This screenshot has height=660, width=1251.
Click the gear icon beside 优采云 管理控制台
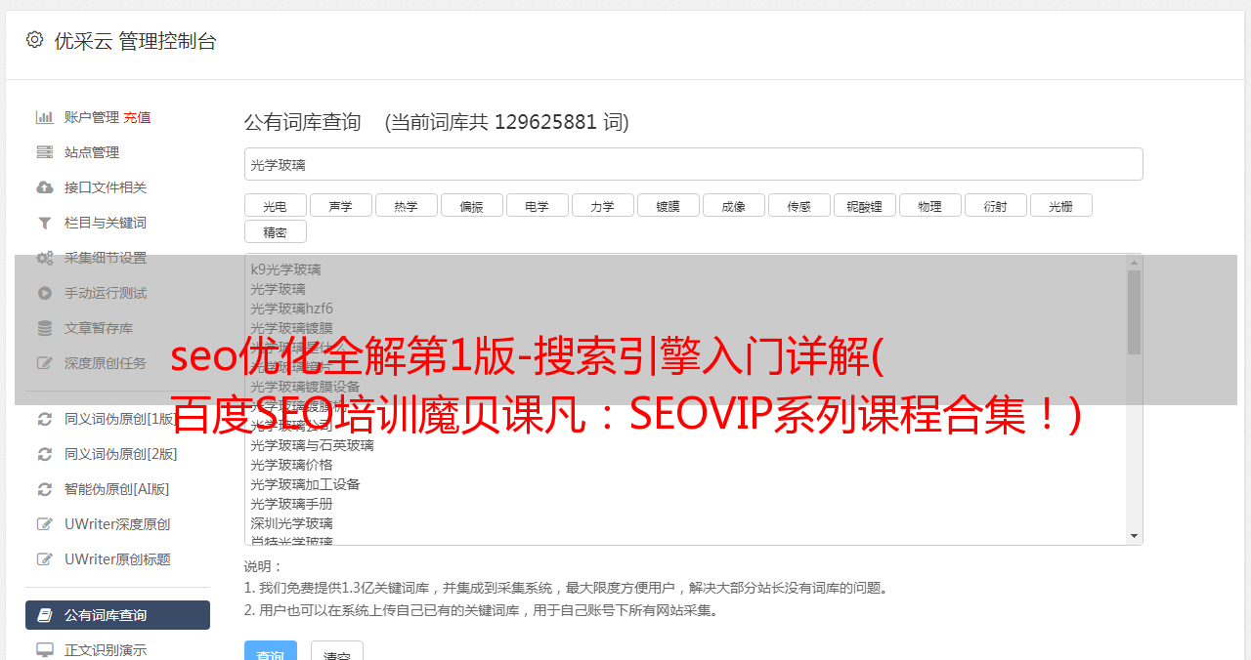[x=34, y=40]
